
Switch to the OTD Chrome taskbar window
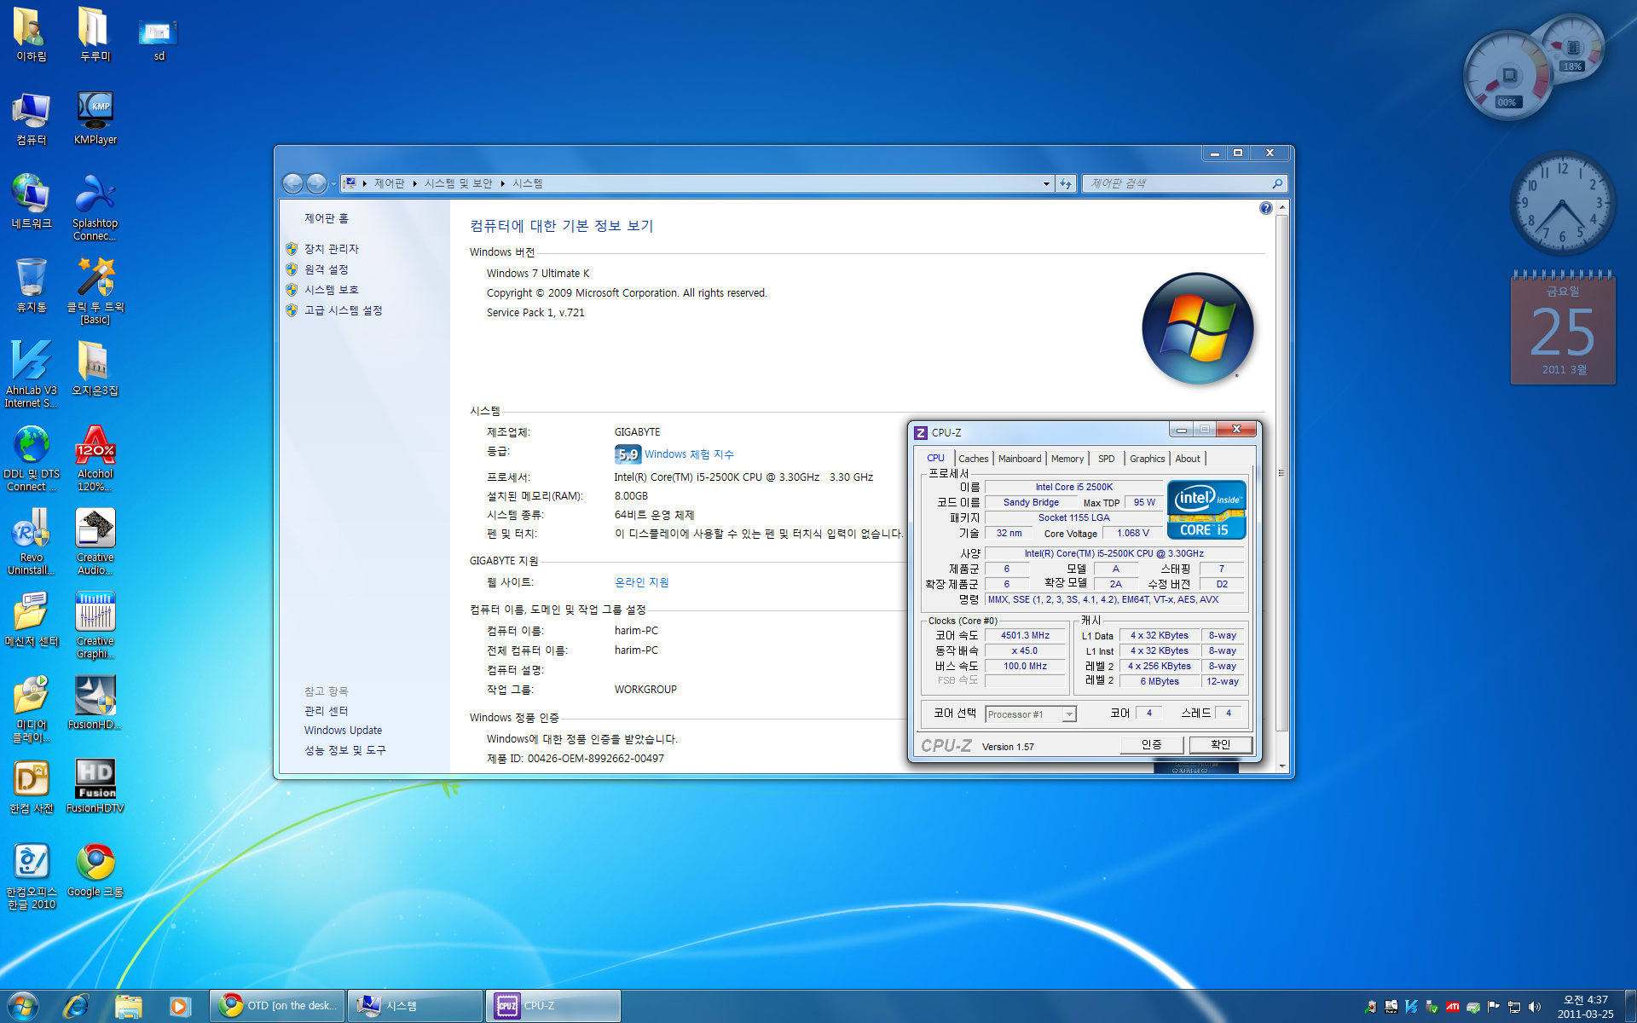pos(278,1006)
